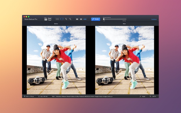Fit the image to the window
The width and height of the screenshot is (181, 113).
[x=62, y=19]
